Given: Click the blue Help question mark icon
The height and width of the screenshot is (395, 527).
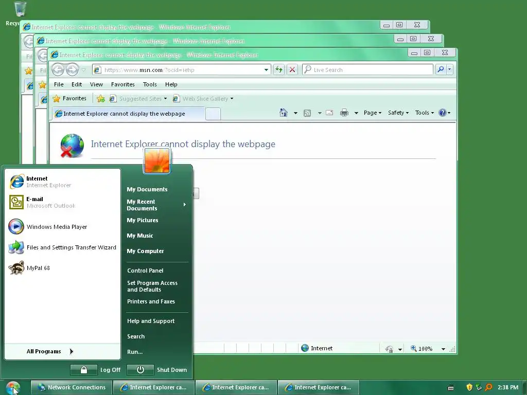Looking at the screenshot, I should point(443,113).
